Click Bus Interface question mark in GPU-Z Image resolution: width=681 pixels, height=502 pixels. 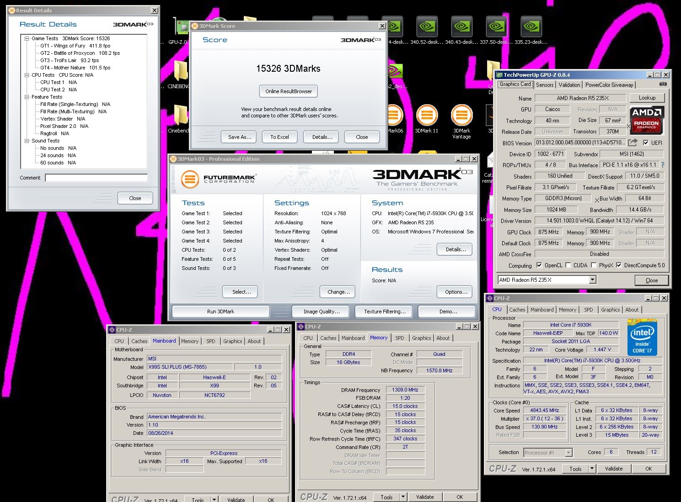(x=663, y=165)
